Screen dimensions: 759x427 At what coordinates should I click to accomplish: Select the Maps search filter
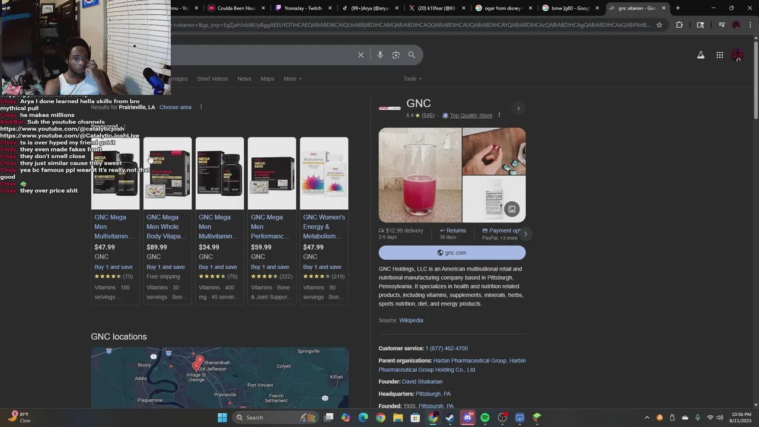pos(267,79)
